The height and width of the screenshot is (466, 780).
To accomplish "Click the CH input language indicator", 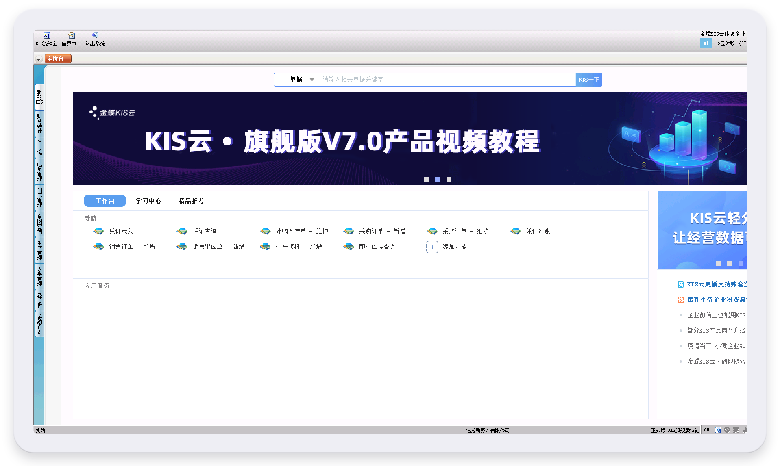I will pos(707,430).
